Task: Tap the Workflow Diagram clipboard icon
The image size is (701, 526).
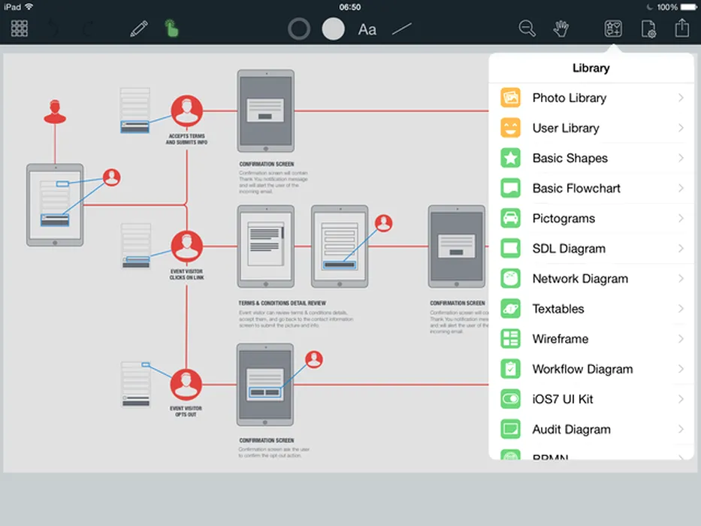Action: (510, 370)
